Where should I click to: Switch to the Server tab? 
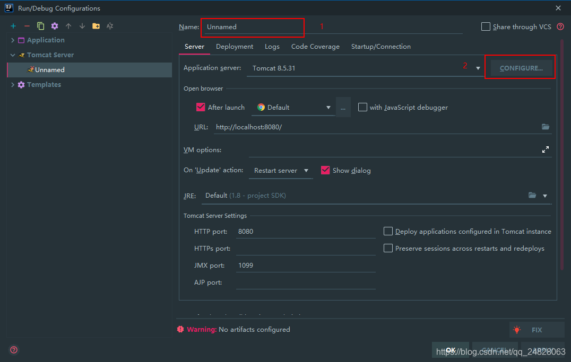coord(194,47)
